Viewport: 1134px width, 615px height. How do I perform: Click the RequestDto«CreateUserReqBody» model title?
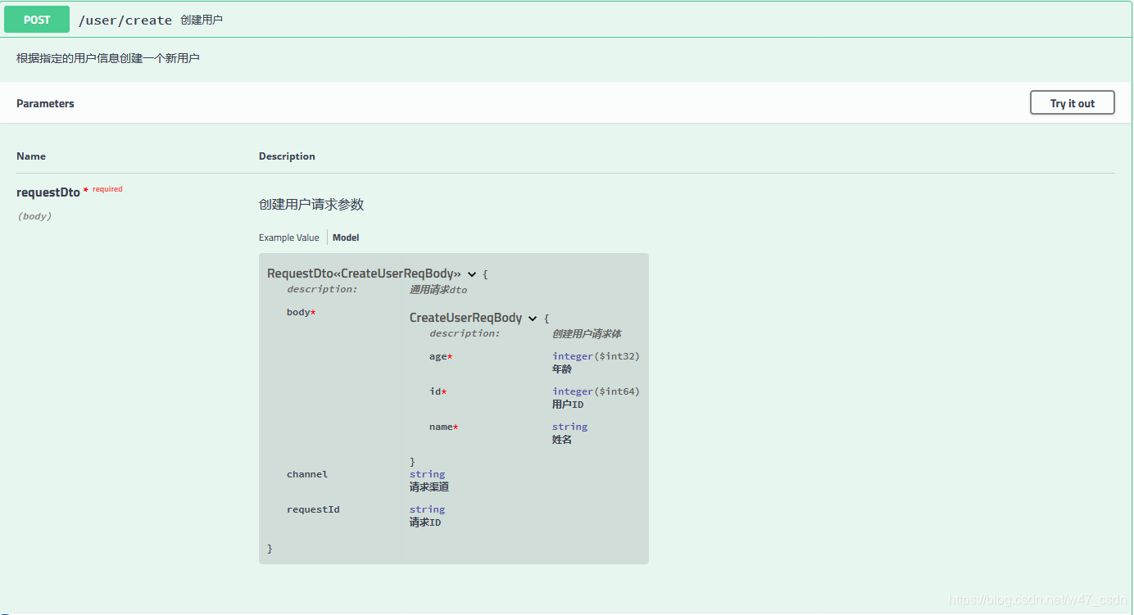coord(364,274)
